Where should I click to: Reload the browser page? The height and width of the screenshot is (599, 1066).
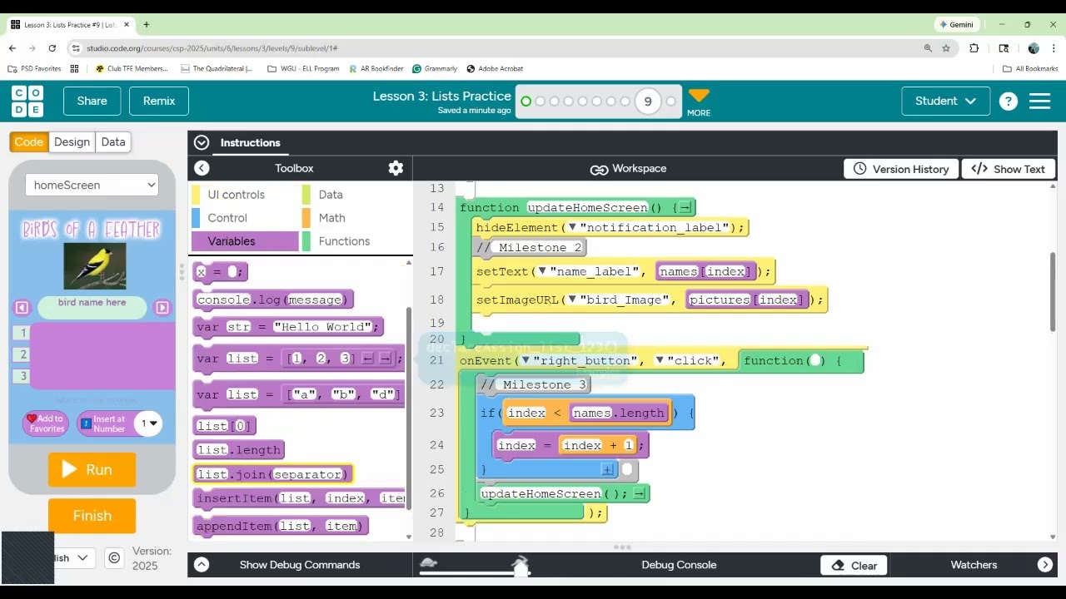pyautogui.click(x=52, y=48)
